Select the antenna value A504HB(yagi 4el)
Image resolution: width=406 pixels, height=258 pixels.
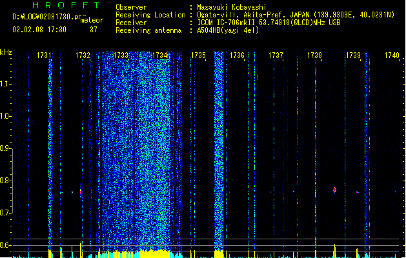point(228,30)
